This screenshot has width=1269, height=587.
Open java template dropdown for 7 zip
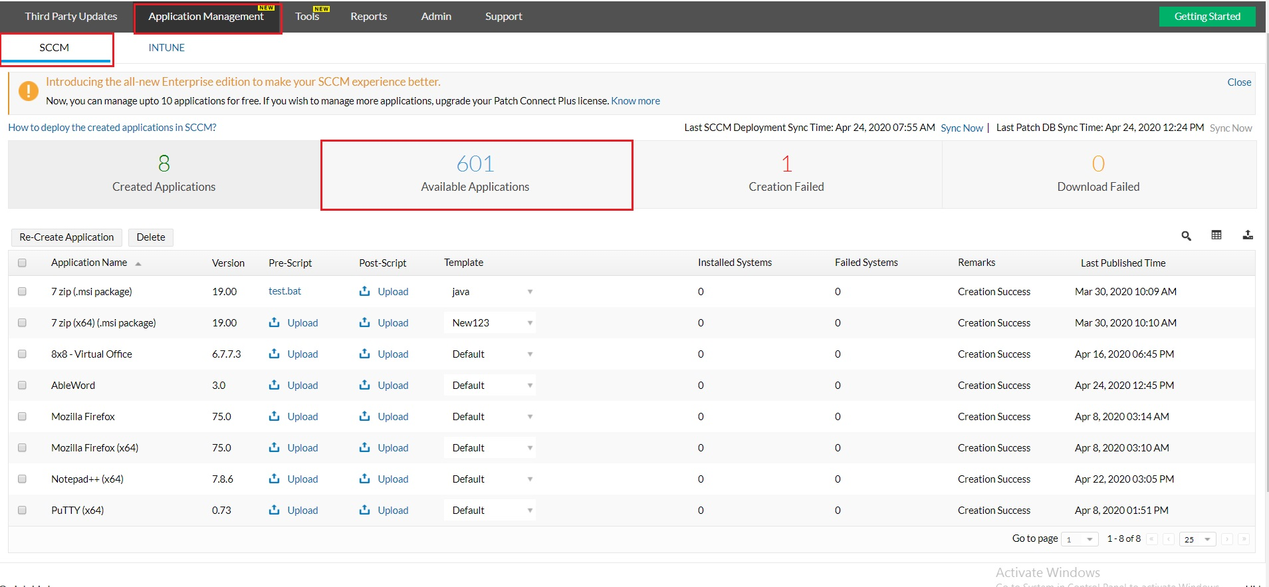490,292
